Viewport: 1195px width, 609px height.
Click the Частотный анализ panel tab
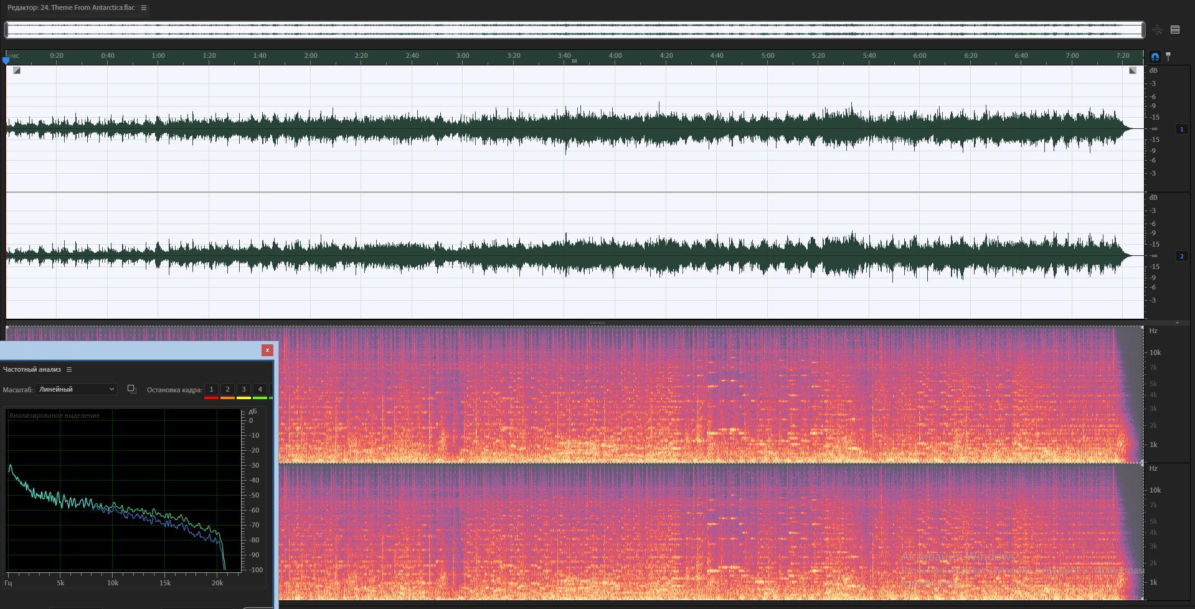[32, 369]
